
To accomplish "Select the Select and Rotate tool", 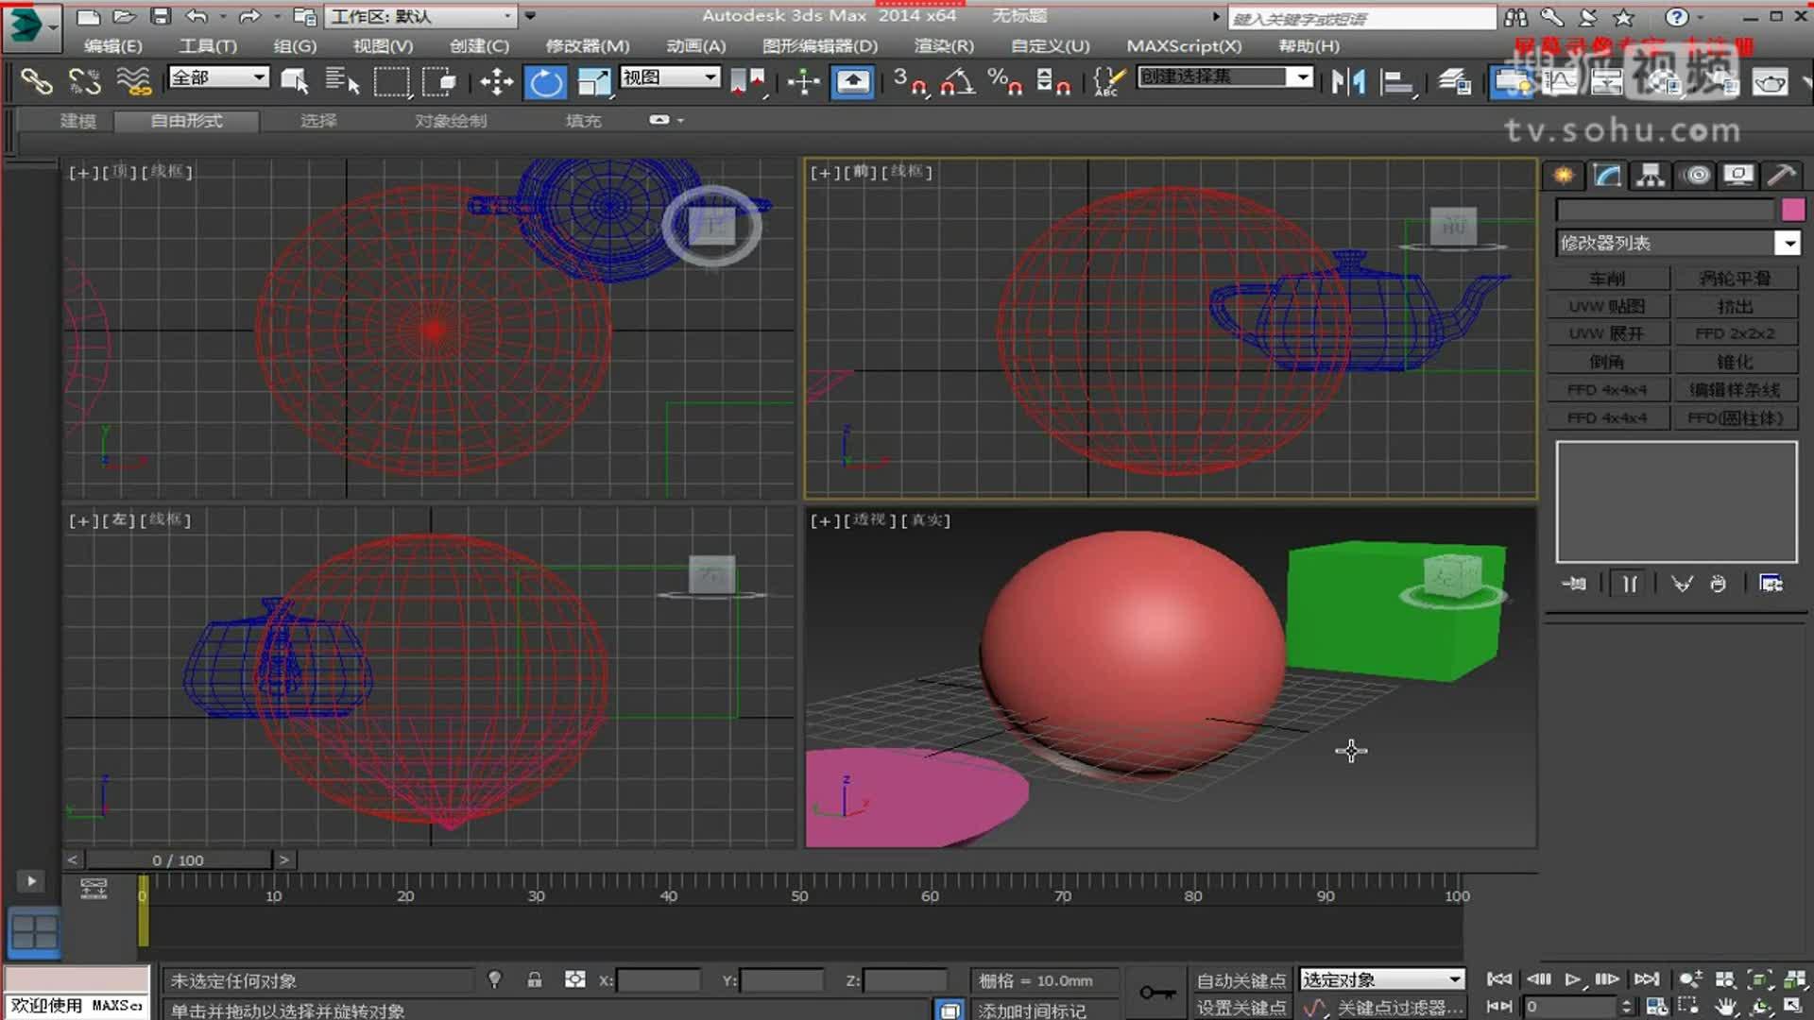I will [546, 81].
